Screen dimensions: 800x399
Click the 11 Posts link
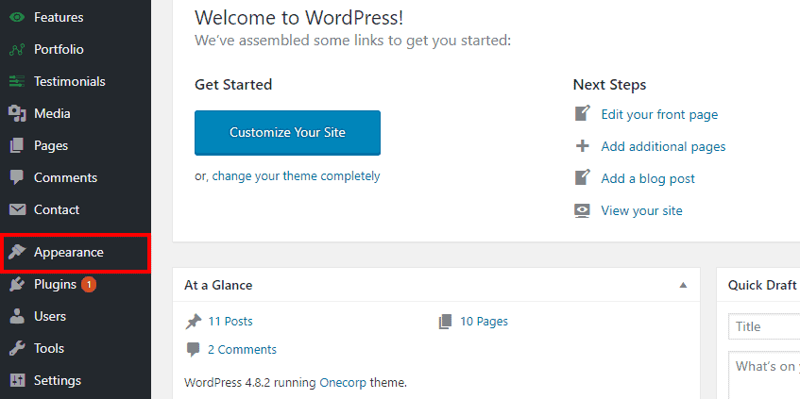click(230, 321)
